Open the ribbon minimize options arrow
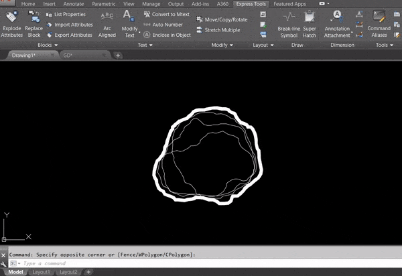402x276 pixels. [328, 3]
